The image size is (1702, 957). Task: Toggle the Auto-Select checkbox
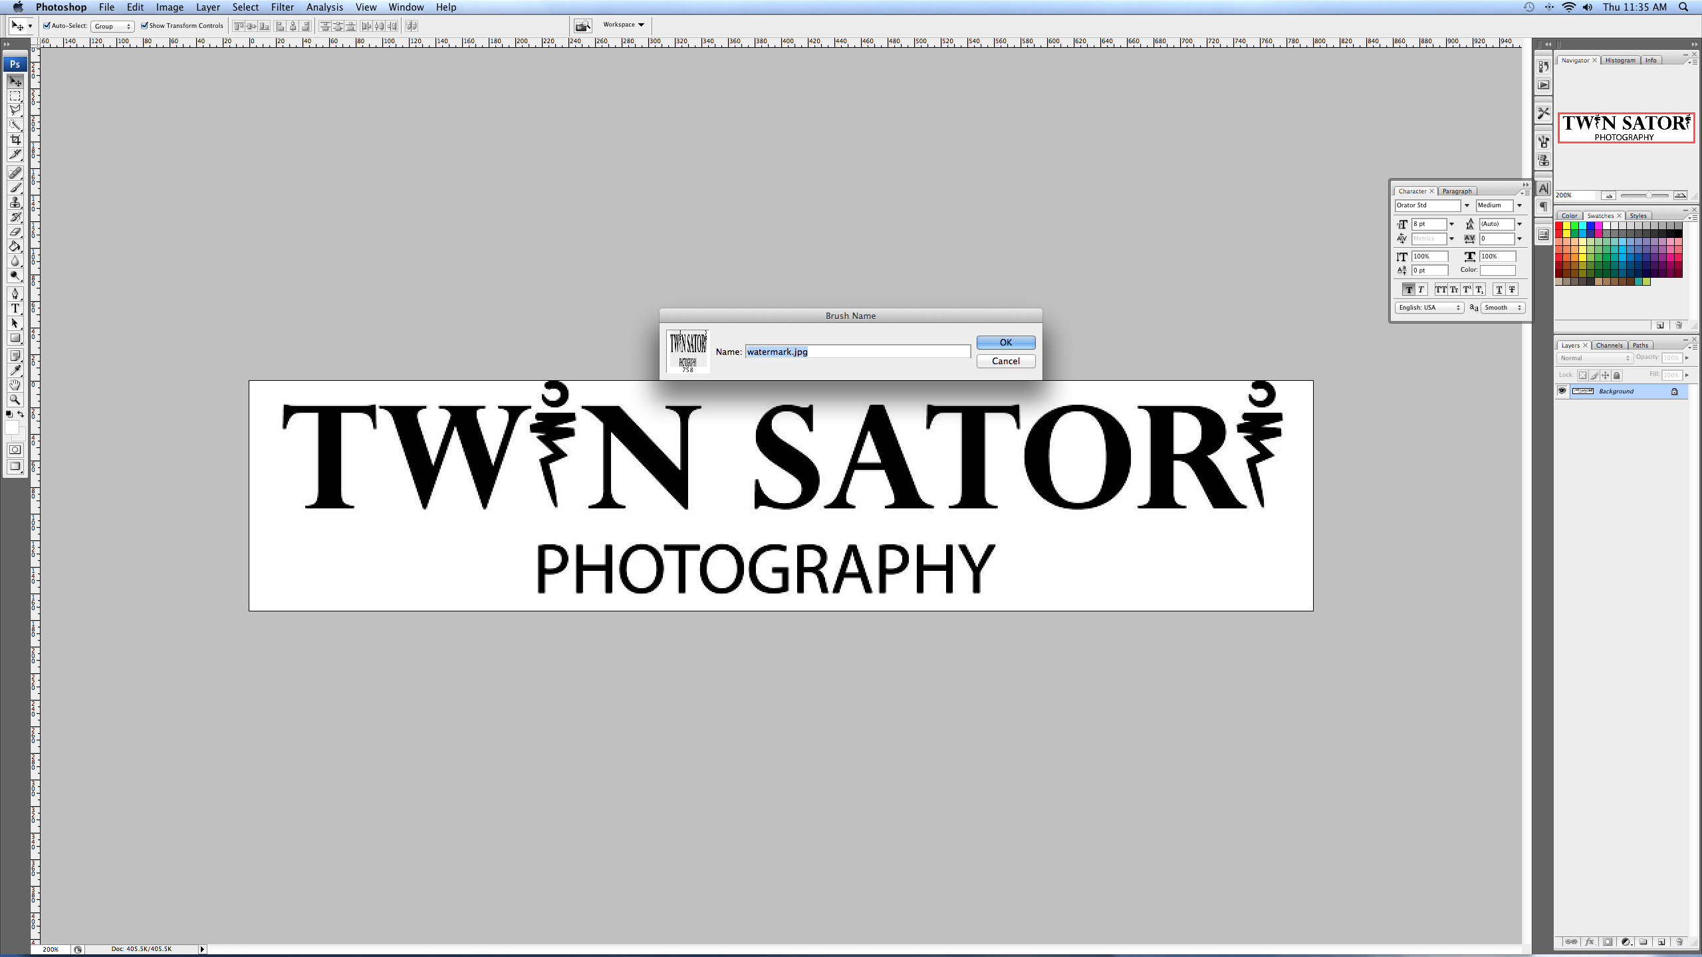click(47, 26)
